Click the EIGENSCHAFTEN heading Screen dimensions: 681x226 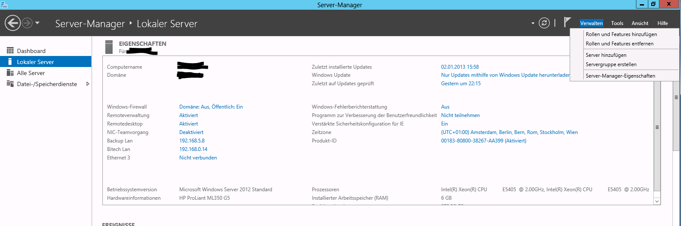(x=142, y=44)
